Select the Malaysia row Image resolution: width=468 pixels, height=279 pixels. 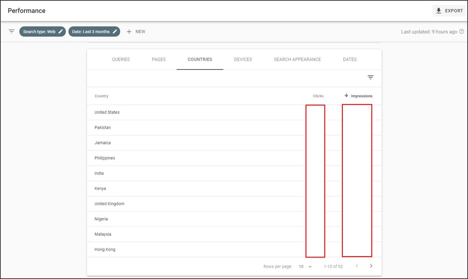click(x=234, y=234)
